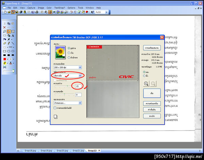Open the Options menu
Screen dimensions: 204x160
point(71,8)
